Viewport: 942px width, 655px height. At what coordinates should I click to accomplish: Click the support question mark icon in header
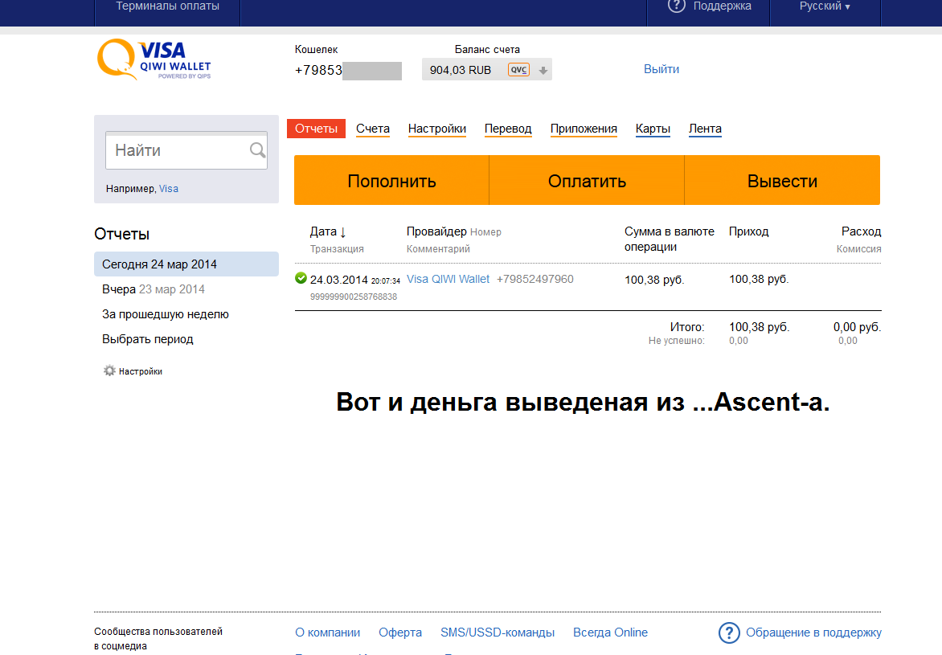(677, 6)
